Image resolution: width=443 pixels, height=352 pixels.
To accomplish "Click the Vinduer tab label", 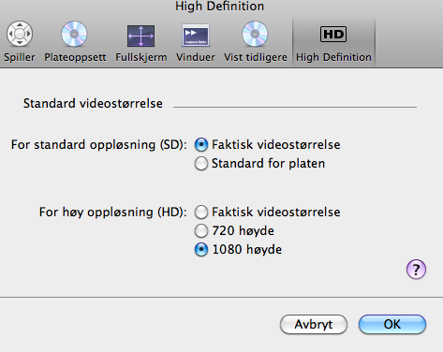I will tap(196, 57).
